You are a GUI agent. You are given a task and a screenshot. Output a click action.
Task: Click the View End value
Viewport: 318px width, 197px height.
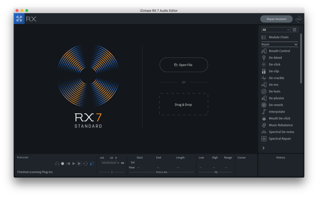click(158, 168)
